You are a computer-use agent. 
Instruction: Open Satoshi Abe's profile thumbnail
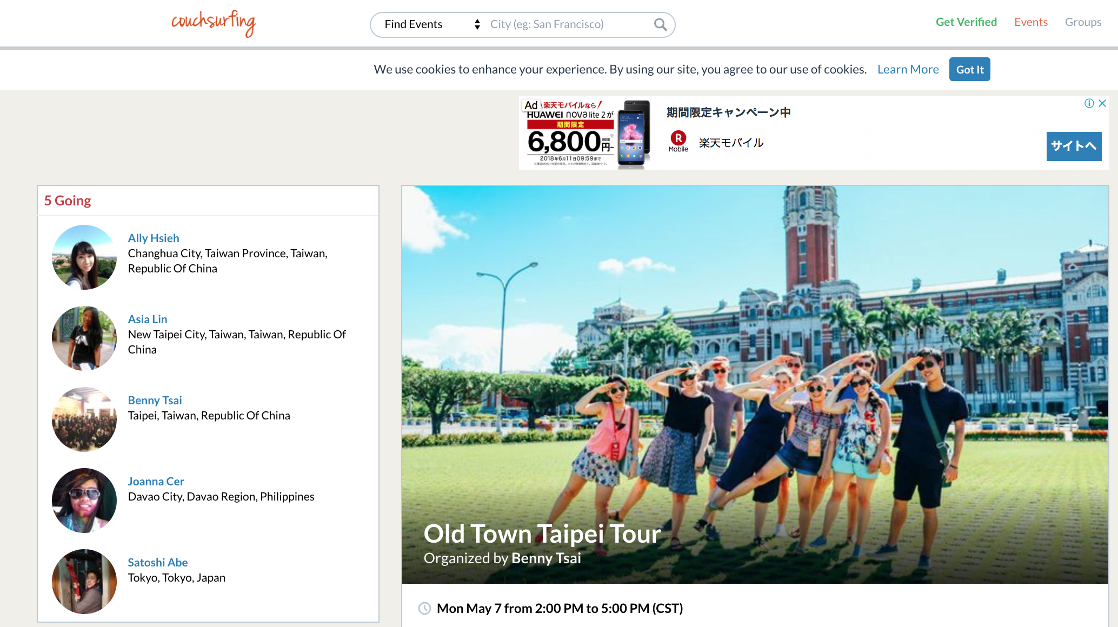(84, 582)
